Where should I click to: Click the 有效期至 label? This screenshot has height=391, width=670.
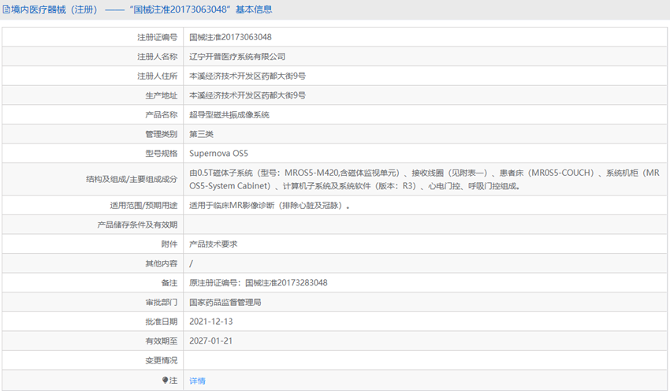(x=161, y=341)
